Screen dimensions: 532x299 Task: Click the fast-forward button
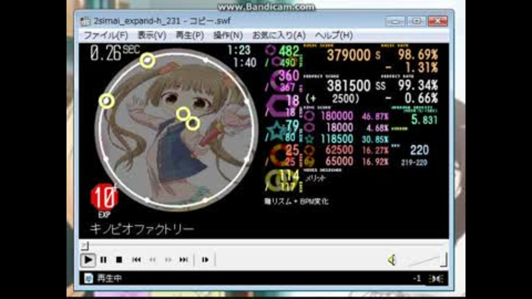pyautogui.click(x=168, y=260)
